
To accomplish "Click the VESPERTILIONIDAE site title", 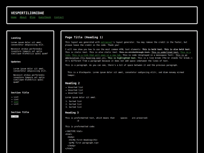I will 28,13.
